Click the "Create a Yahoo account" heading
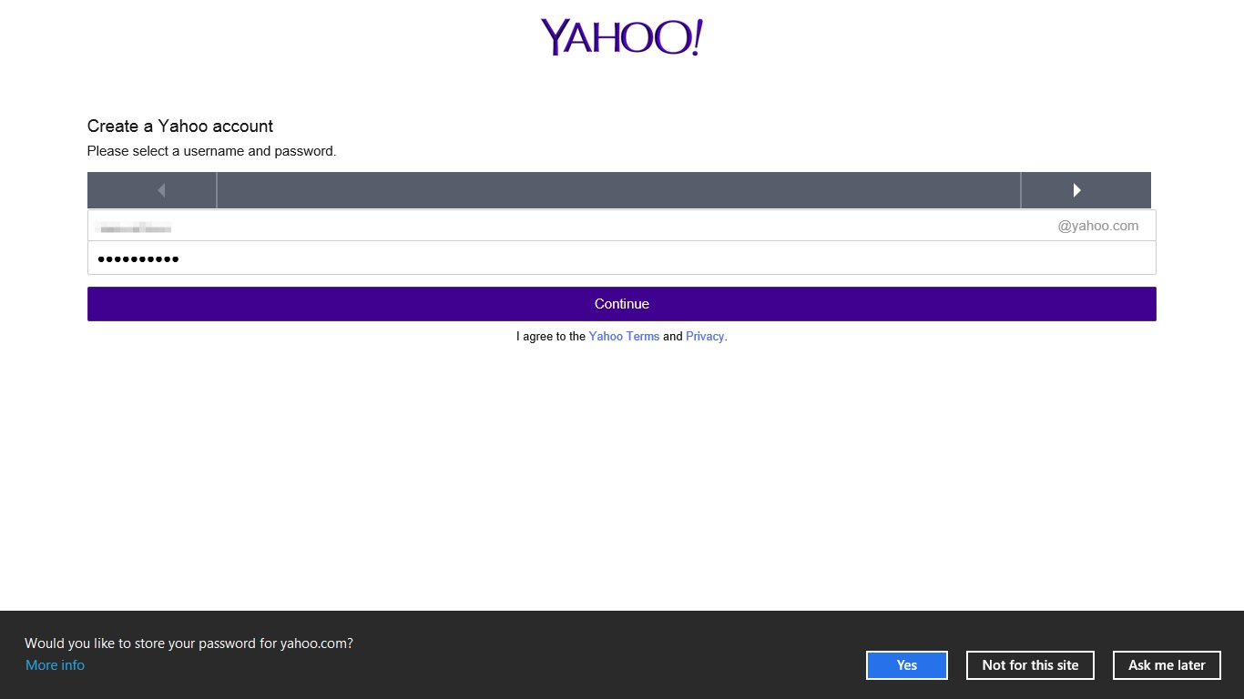This screenshot has width=1244, height=699. [x=180, y=127]
